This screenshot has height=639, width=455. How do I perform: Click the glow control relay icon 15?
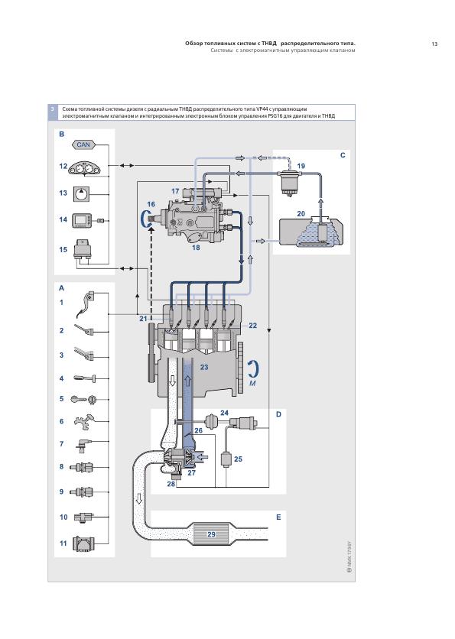(x=83, y=250)
